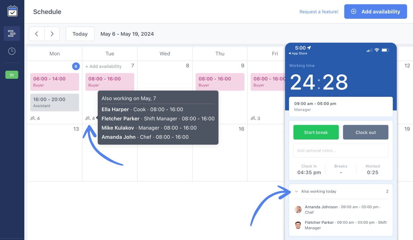This screenshot has height=240, width=413.
Task: Open the time tracking clock icon
Action: pyautogui.click(x=12, y=52)
